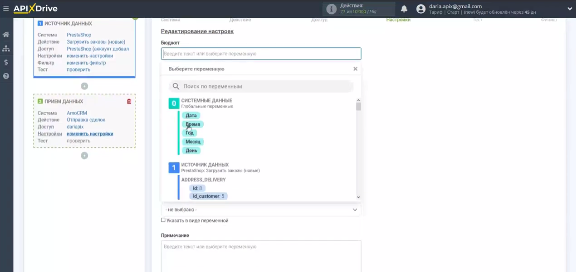This screenshot has height=272, width=576.
Task: Switch to the Тест step tab
Action: click(x=477, y=20)
